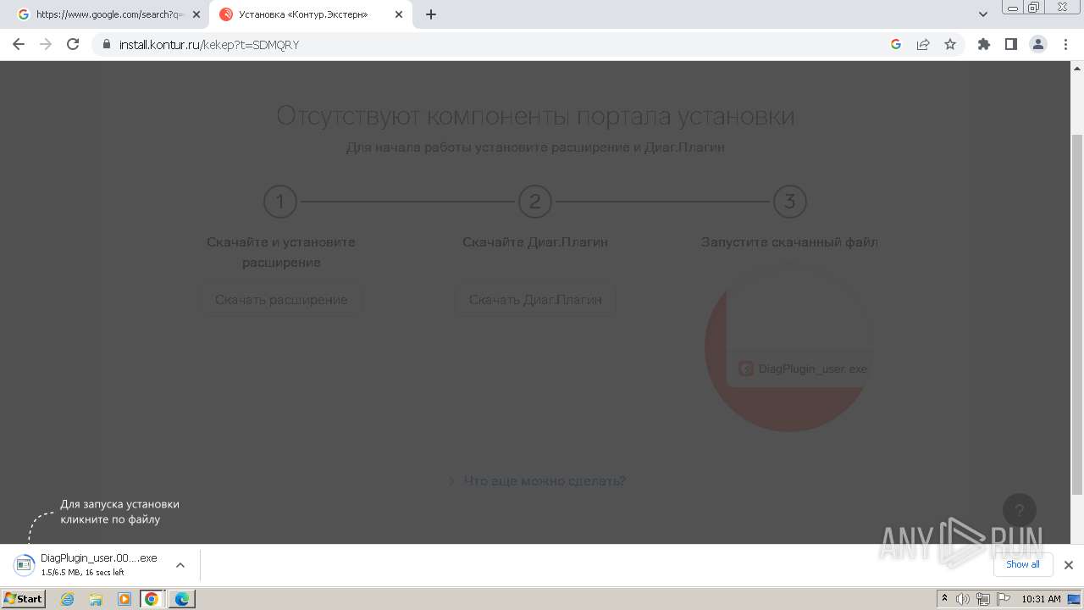The image size is (1084, 610).
Task: Click Show all downloads
Action: (1023, 564)
